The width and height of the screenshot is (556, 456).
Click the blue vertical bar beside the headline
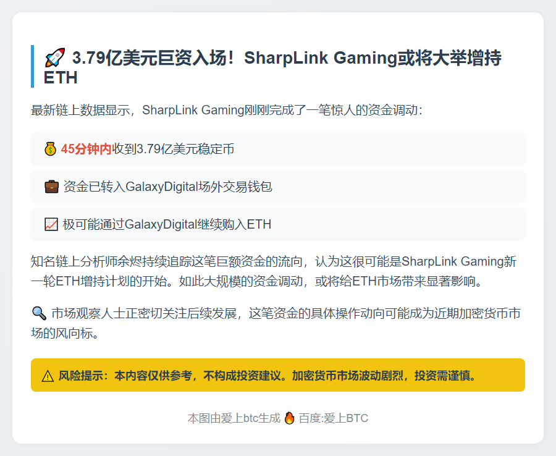point(32,67)
